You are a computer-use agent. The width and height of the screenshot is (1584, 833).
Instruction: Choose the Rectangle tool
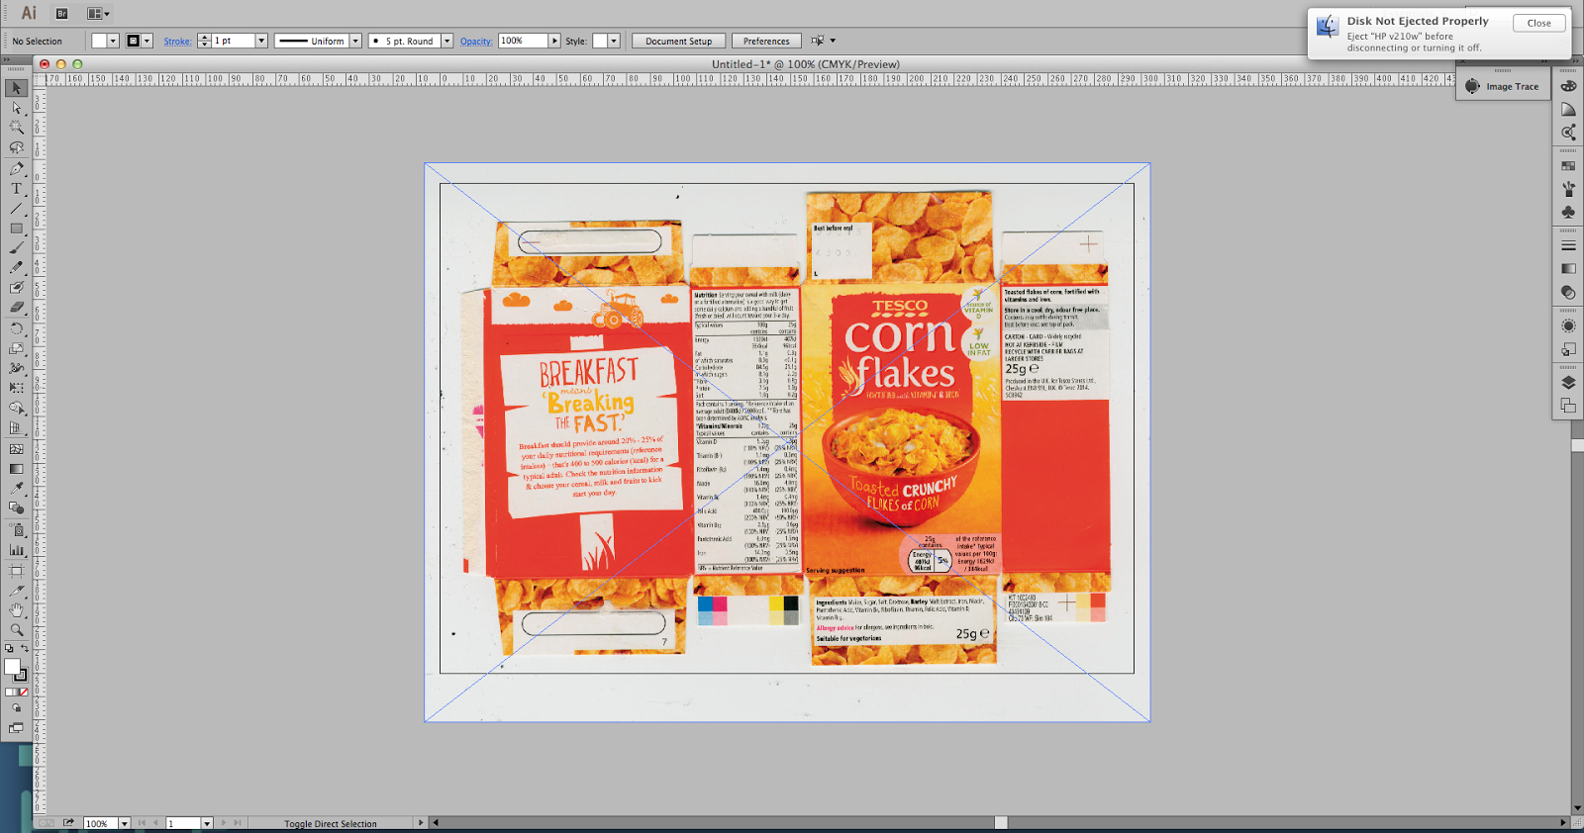16,228
